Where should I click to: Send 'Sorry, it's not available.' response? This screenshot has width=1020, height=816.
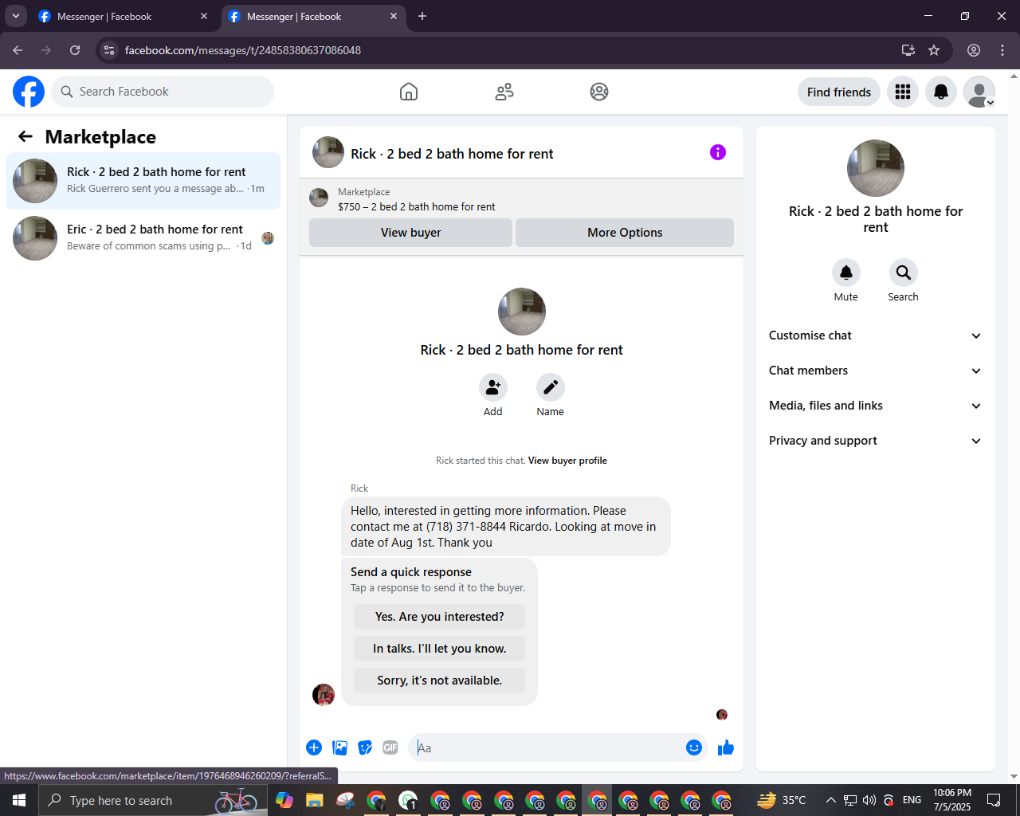[440, 681]
